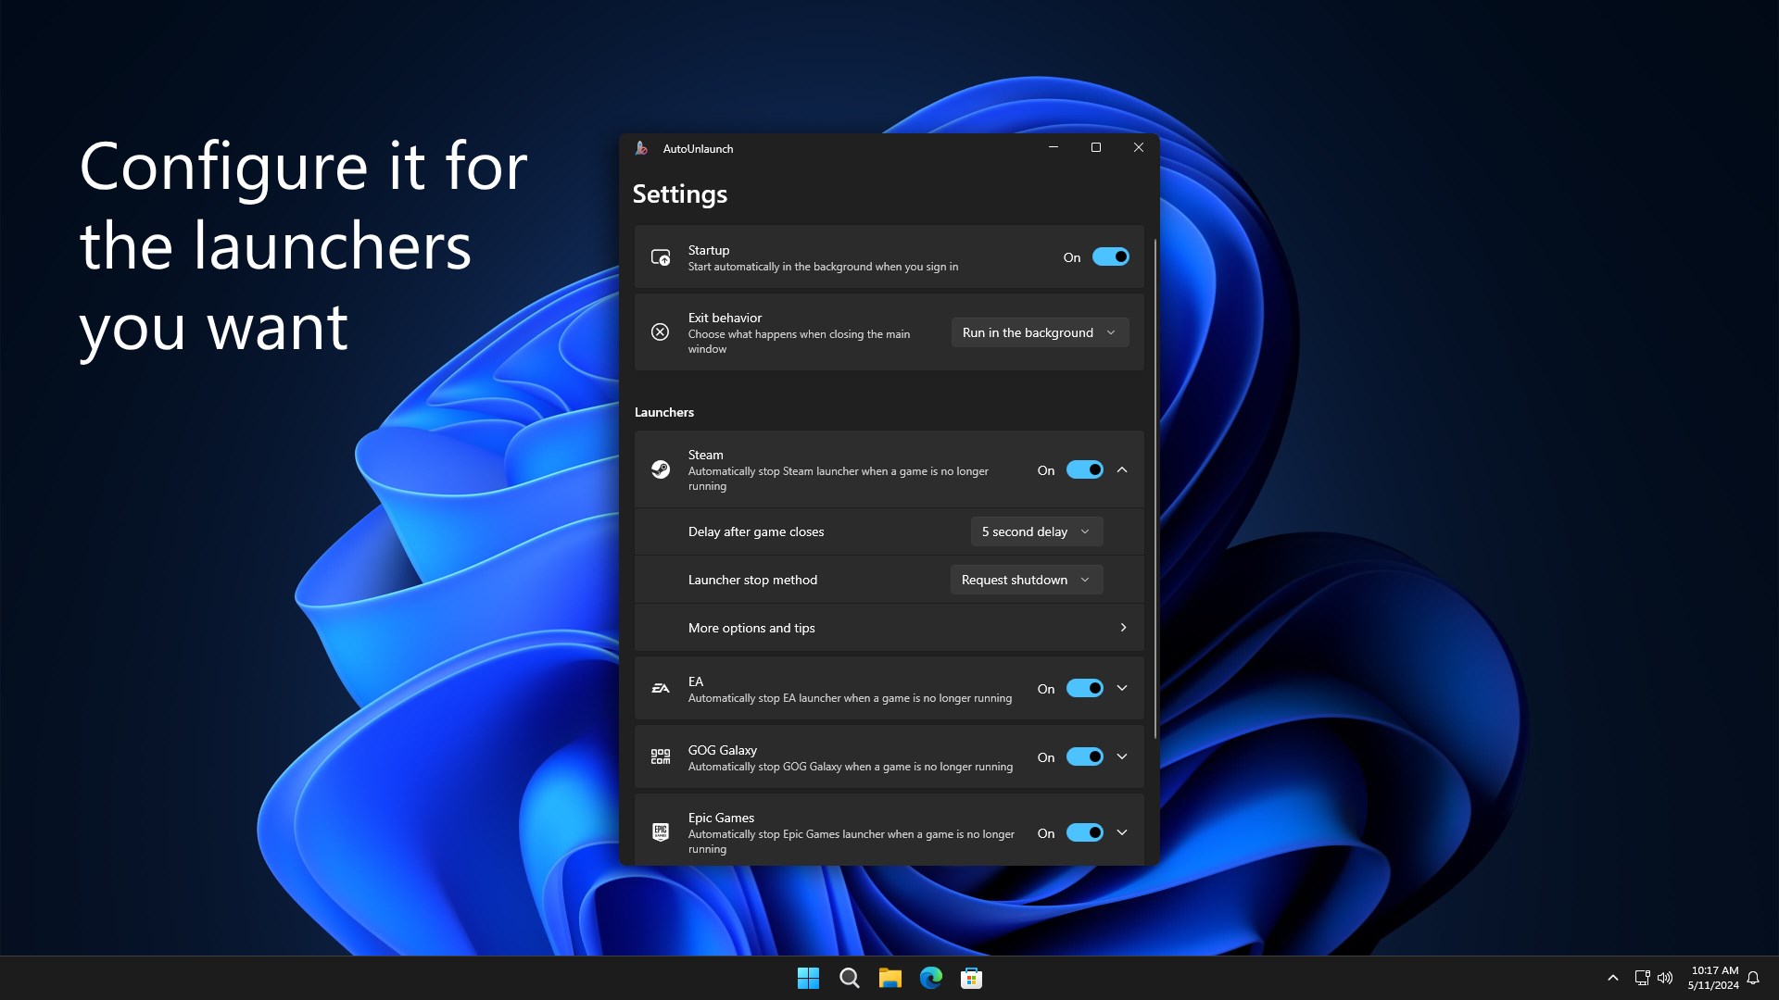Screen dimensions: 1779x1000
Task: Click the Delay after game closes label
Action: 755,531
